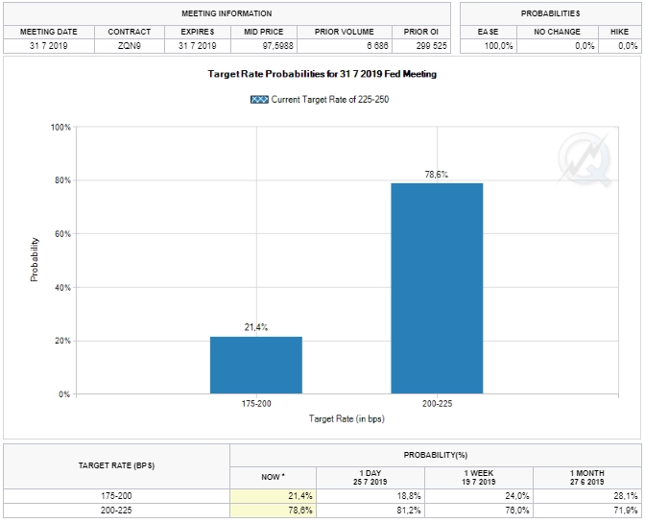This screenshot has height=523, width=645.
Task: Click the 100% y-axis tick label
Action: [60, 127]
